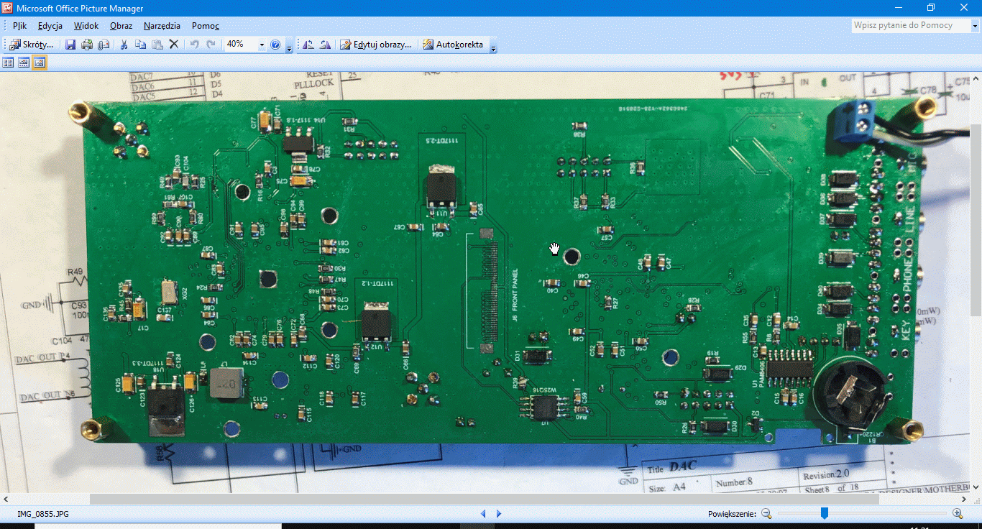
Task: Select Single Picture view button
Action: tap(40, 63)
